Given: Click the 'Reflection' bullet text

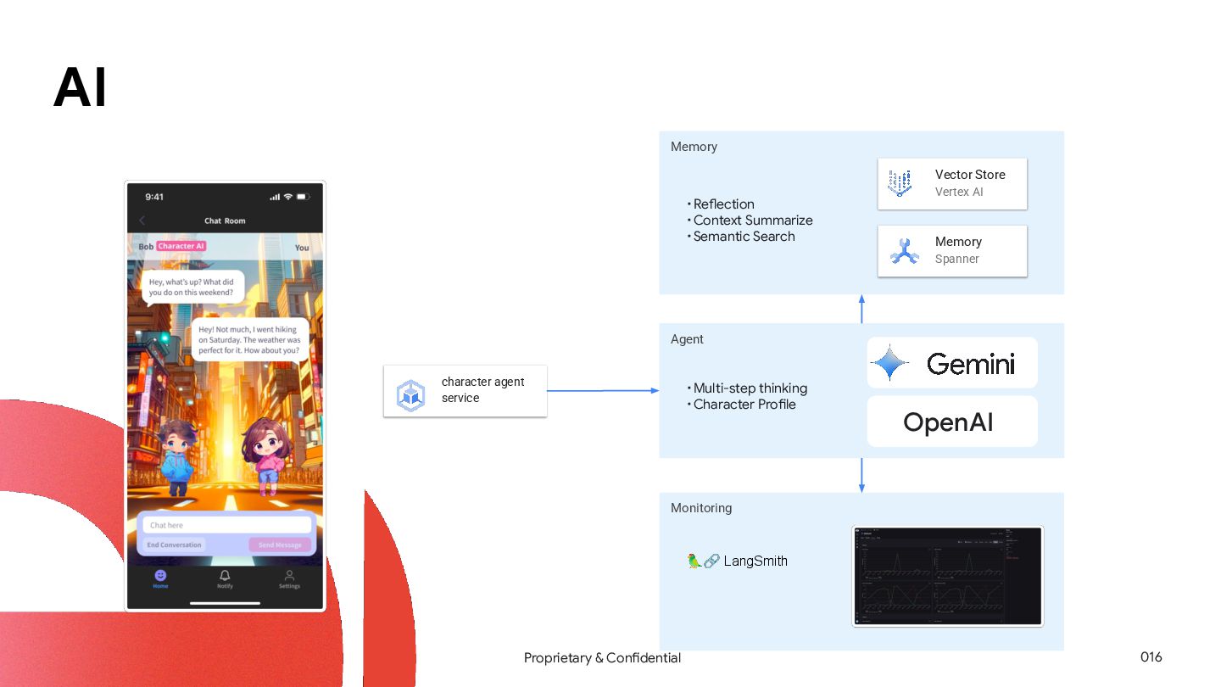Looking at the screenshot, I should [x=723, y=204].
